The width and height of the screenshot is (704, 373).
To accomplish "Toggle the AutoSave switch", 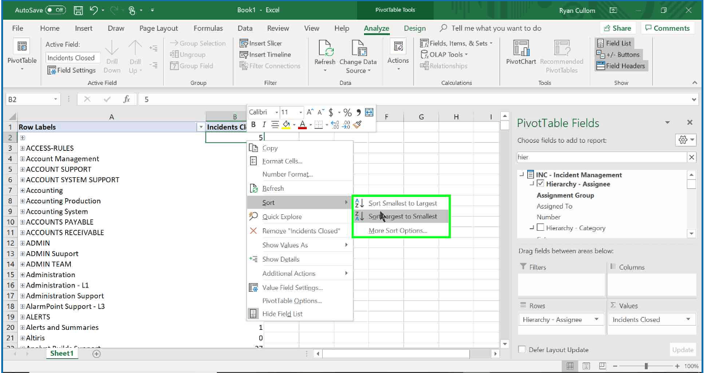I will 56,10.
